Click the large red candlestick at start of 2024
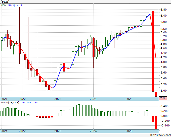The image size is (171, 137). tap(94, 47)
